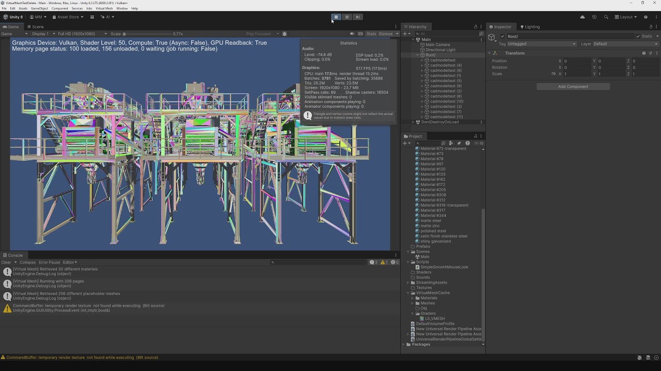Clear the Console log
Viewport: 661px width, 371px height.
coord(6,262)
